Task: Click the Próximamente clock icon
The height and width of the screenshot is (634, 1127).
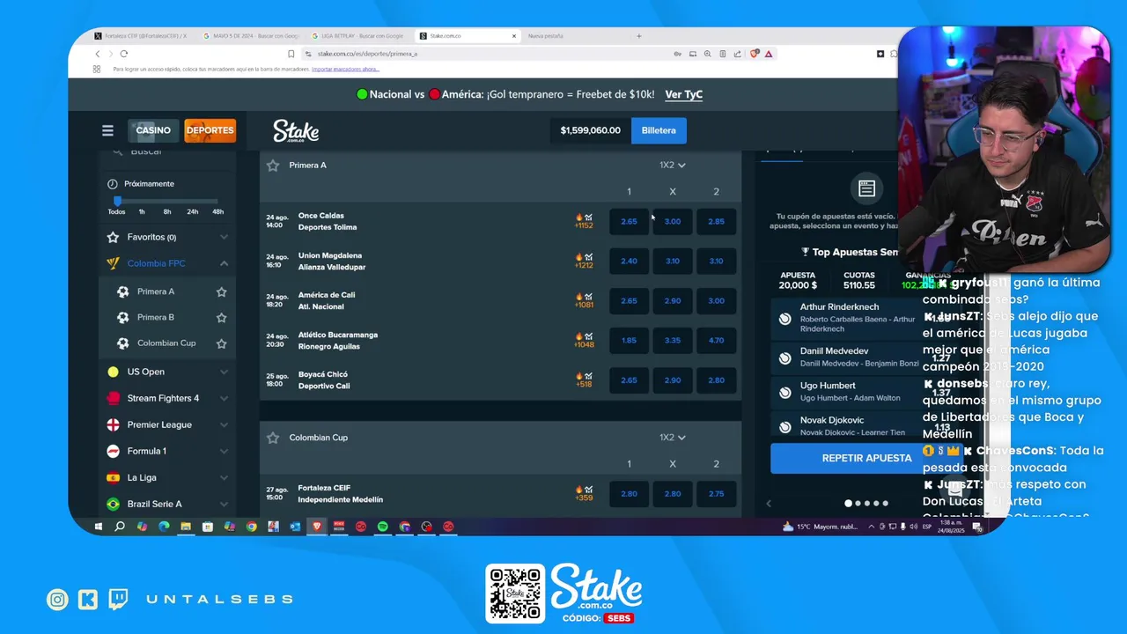Action: pyautogui.click(x=113, y=184)
